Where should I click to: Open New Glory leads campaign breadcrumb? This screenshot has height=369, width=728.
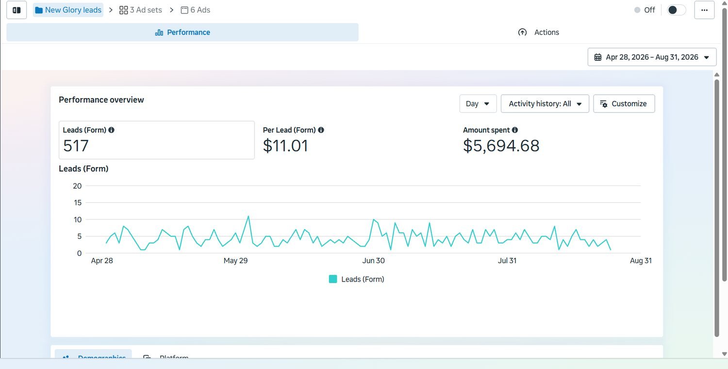[x=68, y=10]
